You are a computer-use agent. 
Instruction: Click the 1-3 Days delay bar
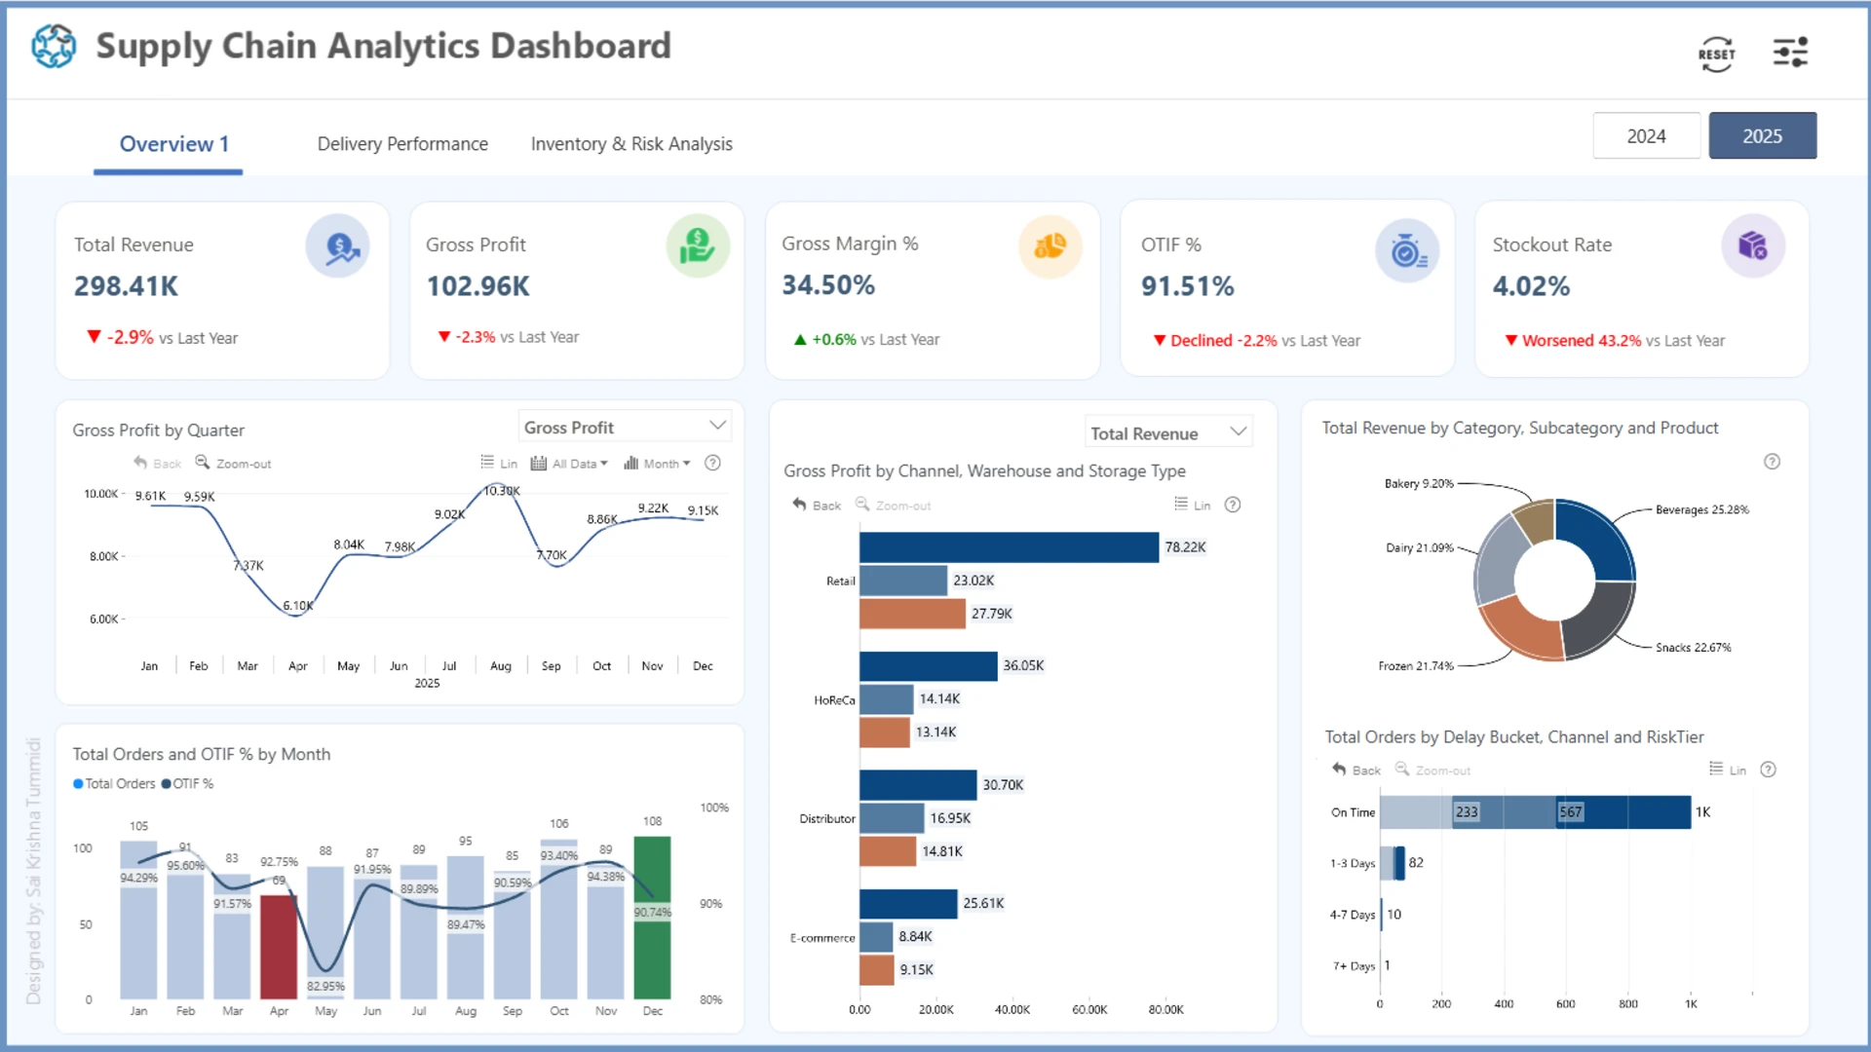tap(1393, 863)
